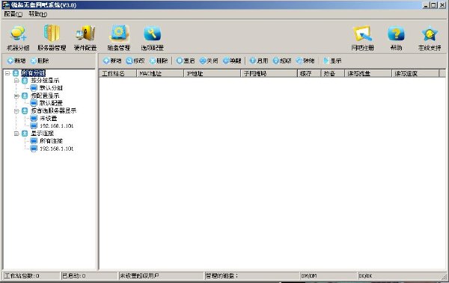Click the 管理的磁盘 status entry

252,276
